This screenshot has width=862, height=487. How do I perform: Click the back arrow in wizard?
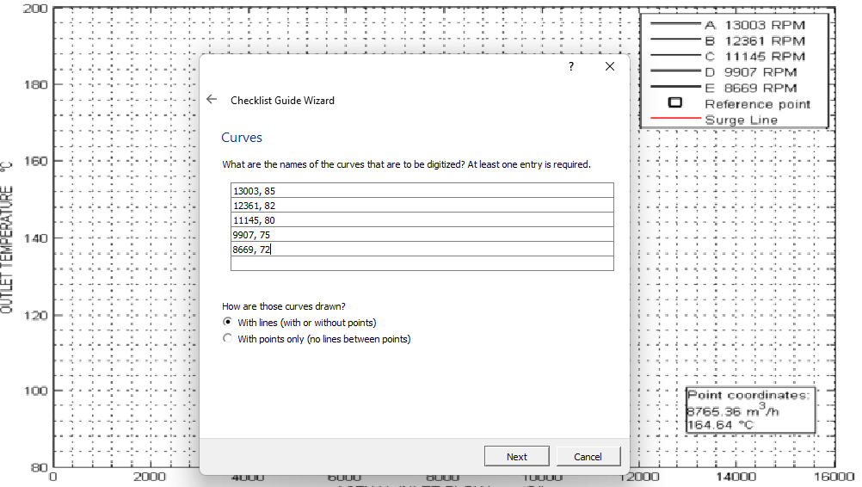(212, 100)
